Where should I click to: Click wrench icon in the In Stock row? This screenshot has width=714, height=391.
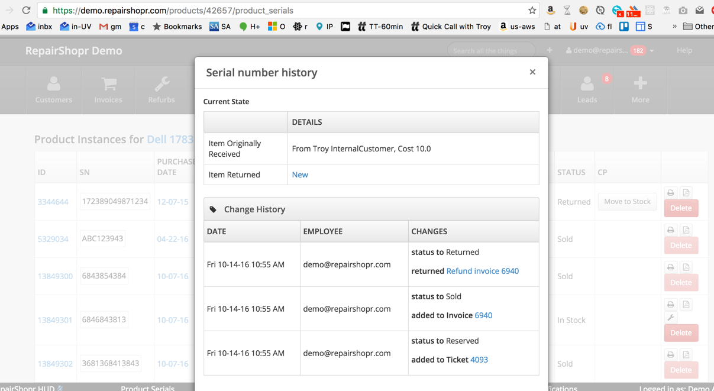click(671, 318)
